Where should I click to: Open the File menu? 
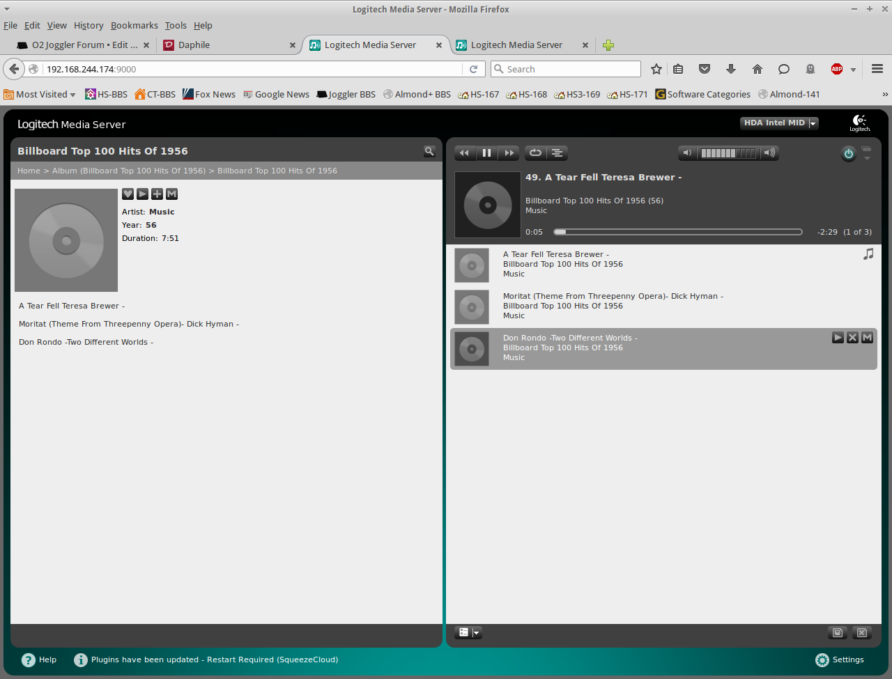point(10,26)
